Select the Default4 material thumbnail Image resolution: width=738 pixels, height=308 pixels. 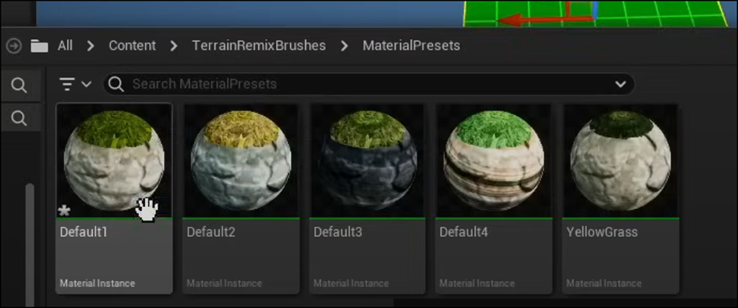point(494,161)
